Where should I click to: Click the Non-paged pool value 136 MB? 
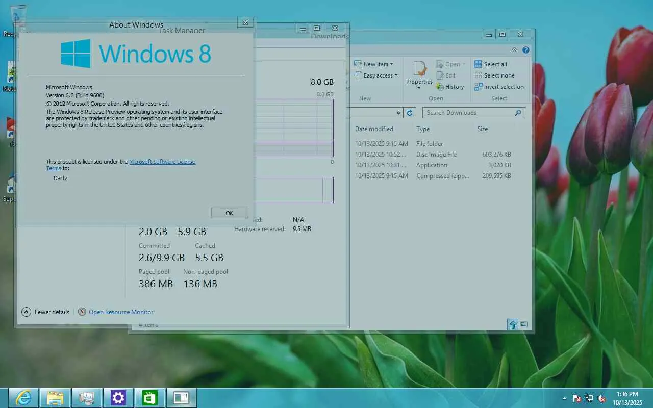(200, 284)
